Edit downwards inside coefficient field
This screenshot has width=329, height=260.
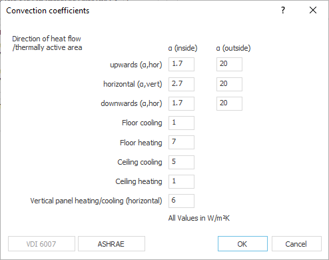181,103
